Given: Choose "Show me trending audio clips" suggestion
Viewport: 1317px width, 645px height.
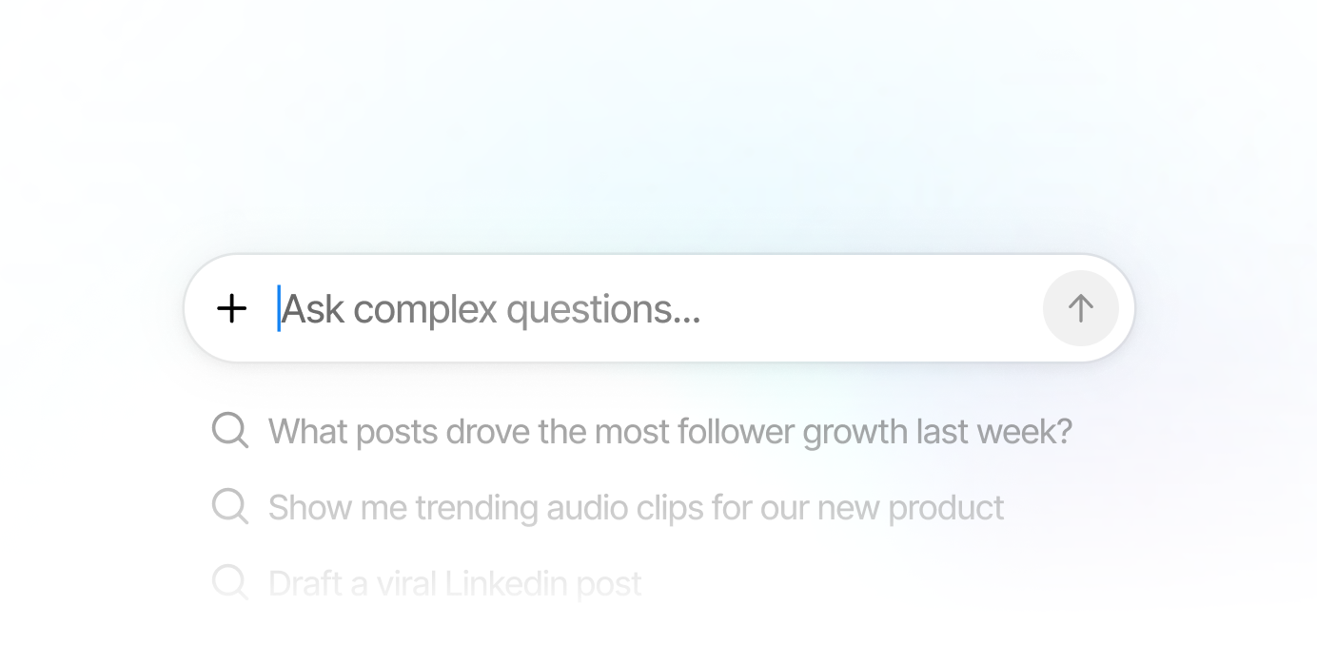Looking at the screenshot, I should [636, 507].
